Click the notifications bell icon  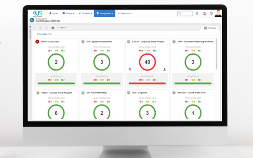point(197,13)
